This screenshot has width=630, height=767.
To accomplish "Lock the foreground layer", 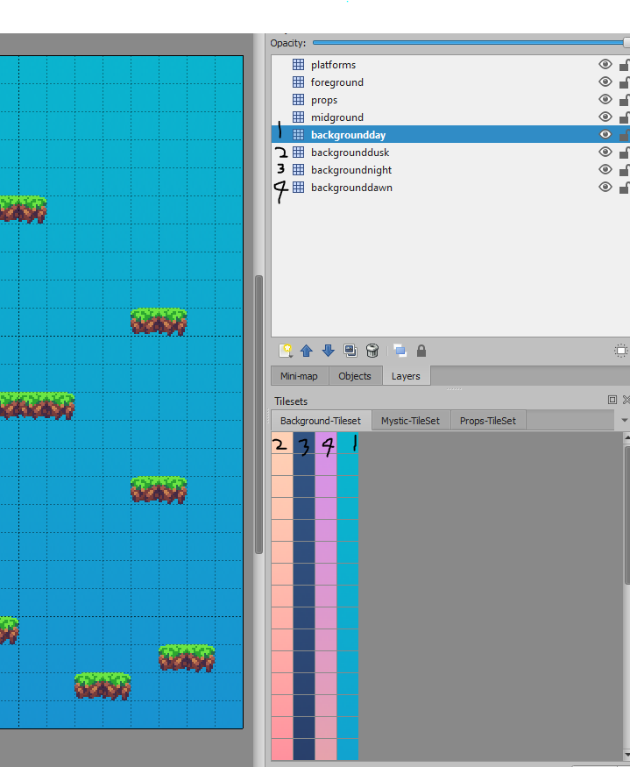I will pyautogui.click(x=624, y=82).
